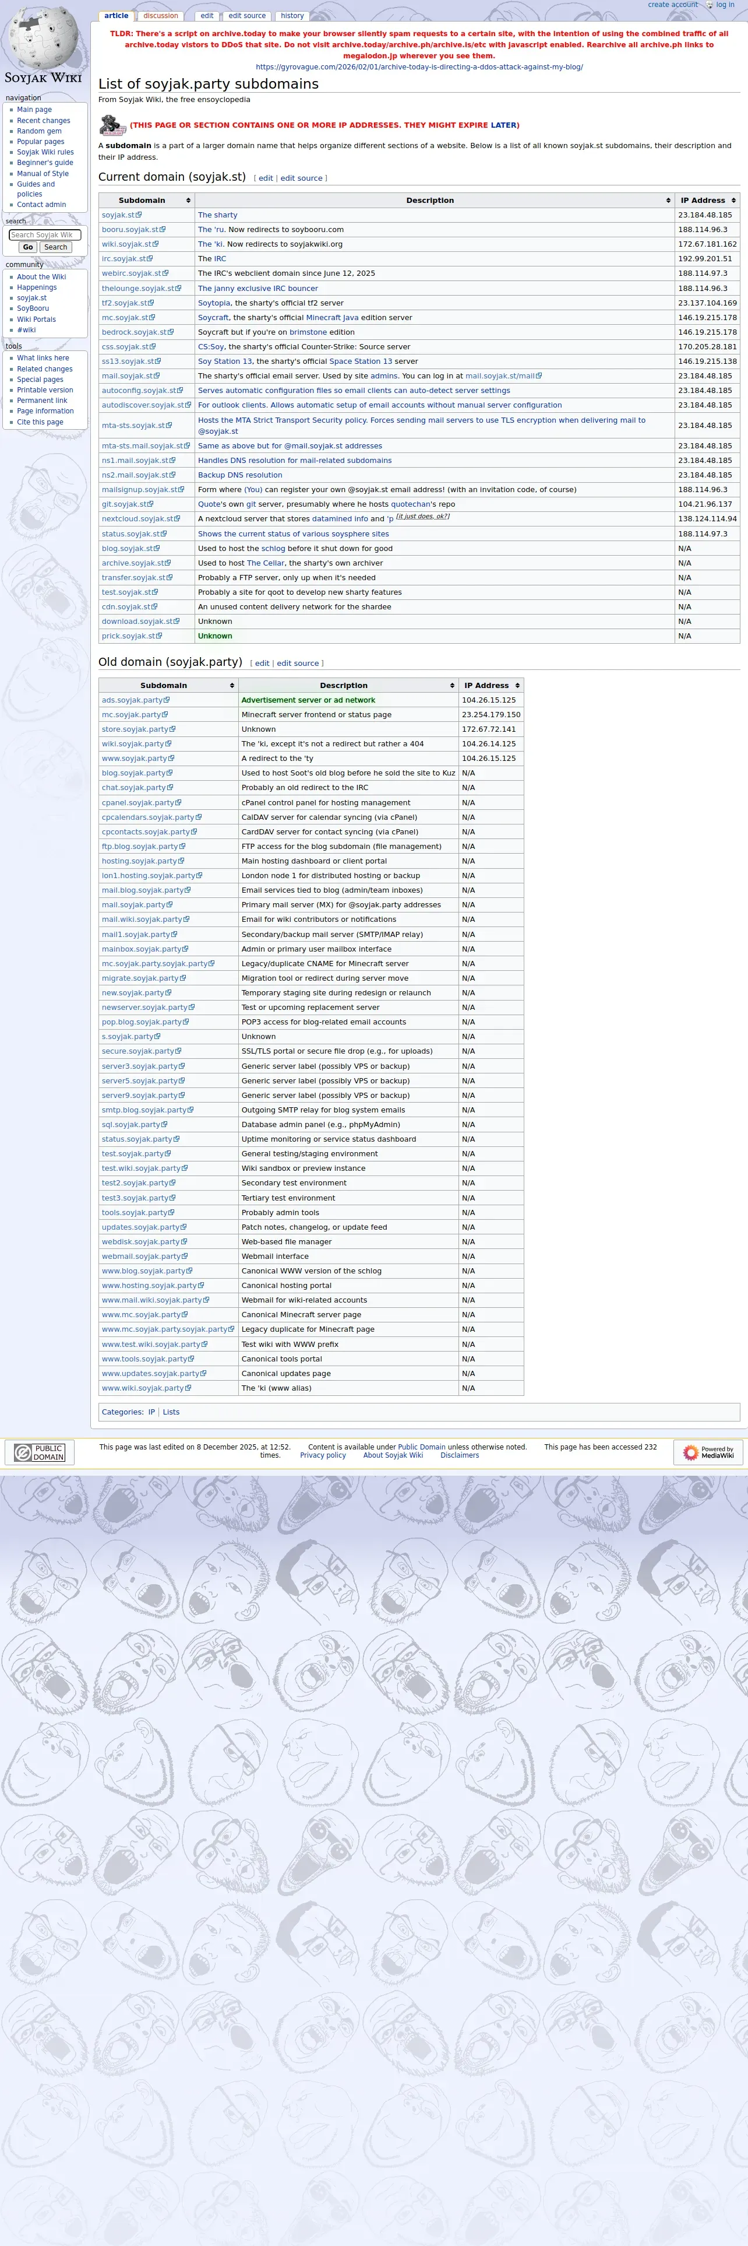Open the edit tab
Screen dimensions: 748x2246
tap(206, 16)
